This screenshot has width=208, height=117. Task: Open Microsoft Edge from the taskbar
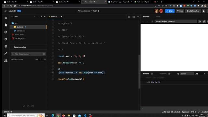click(x=53, y=116)
